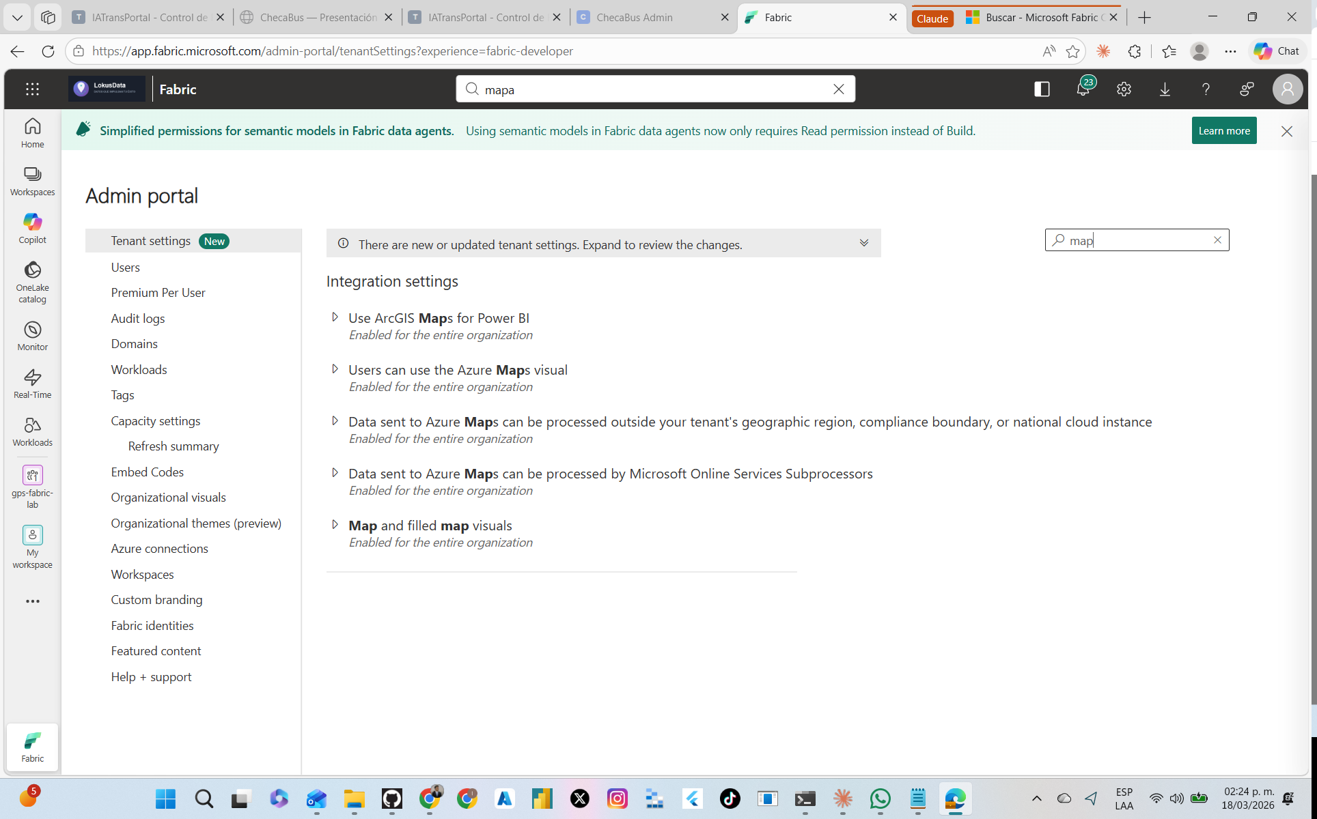Open Help + support in Admin portal menu
This screenshot has width=1317, height=819.
click(x=152, y=676)
